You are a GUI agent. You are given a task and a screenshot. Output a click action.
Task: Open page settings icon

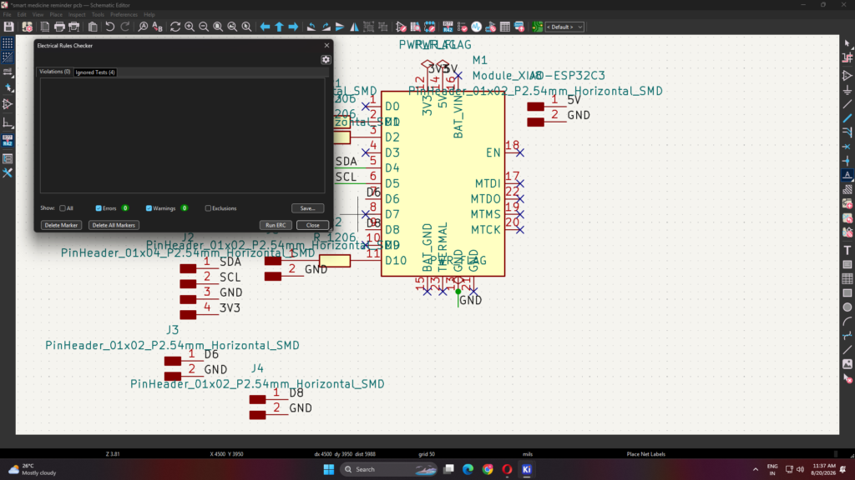[x=45, y=27]
